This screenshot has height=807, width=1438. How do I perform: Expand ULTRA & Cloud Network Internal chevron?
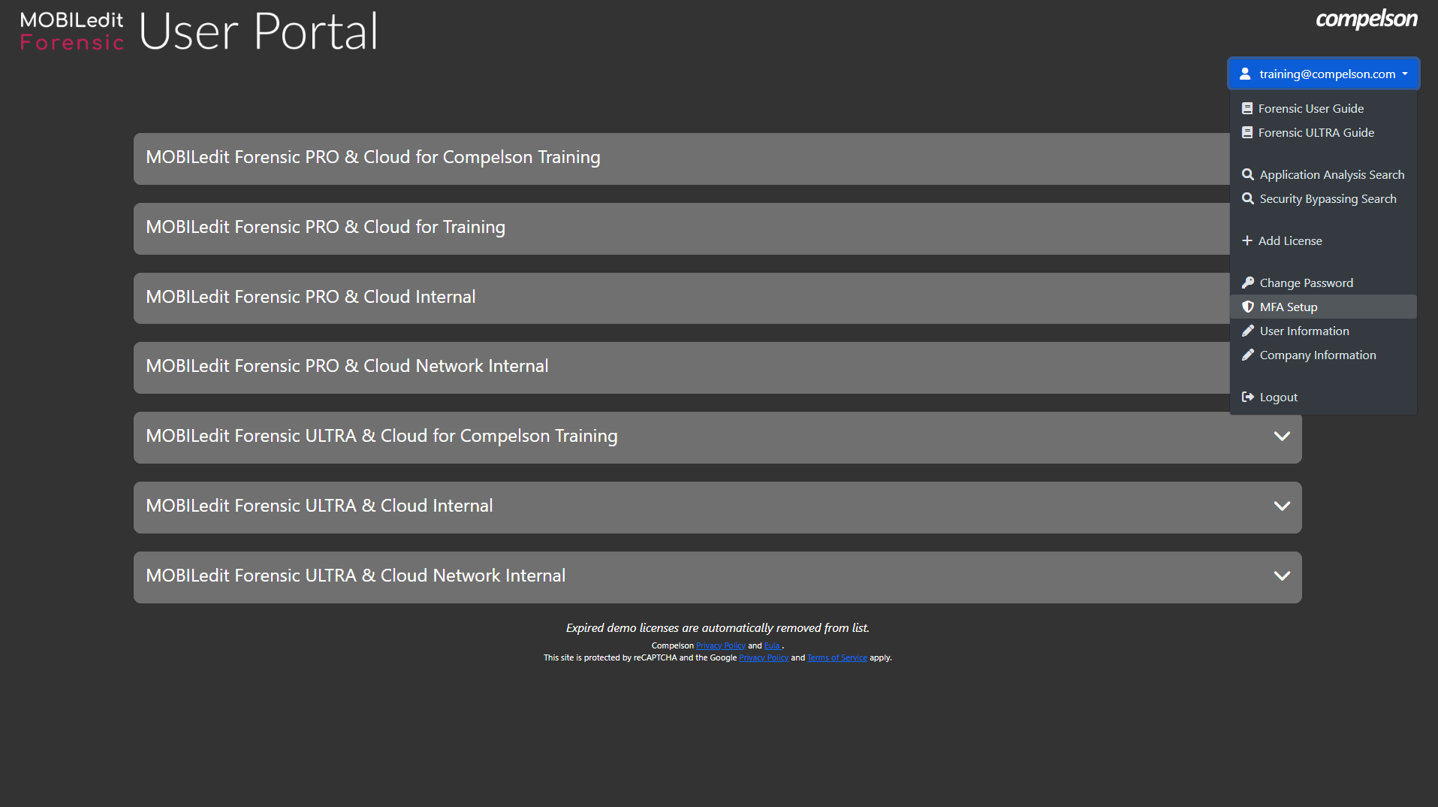point(1282,576)
